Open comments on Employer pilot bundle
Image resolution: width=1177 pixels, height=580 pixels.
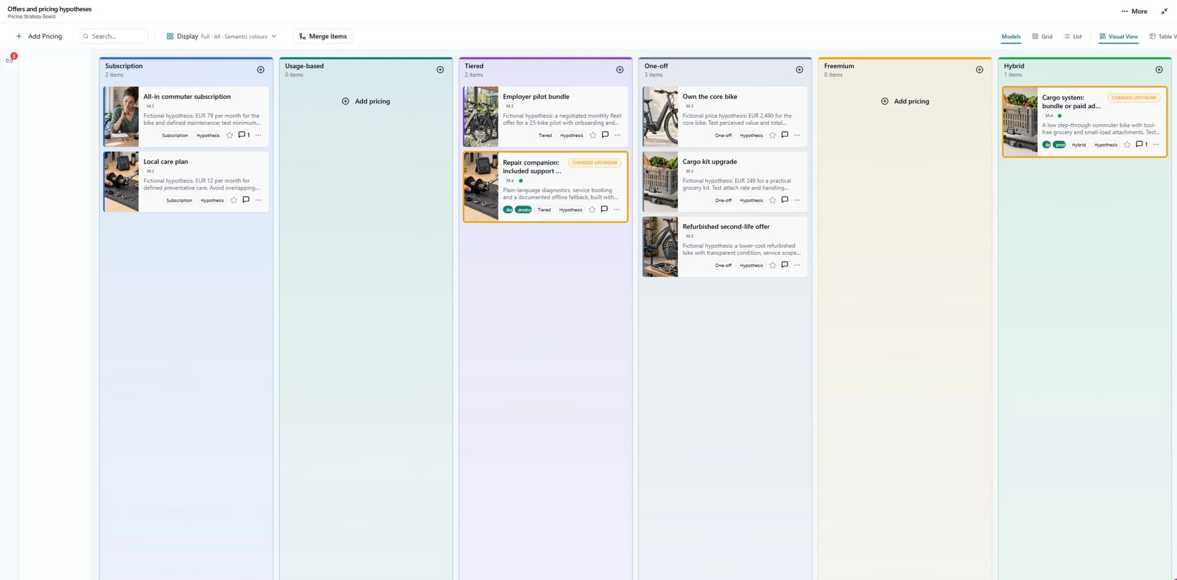click(x=605, y=135)
